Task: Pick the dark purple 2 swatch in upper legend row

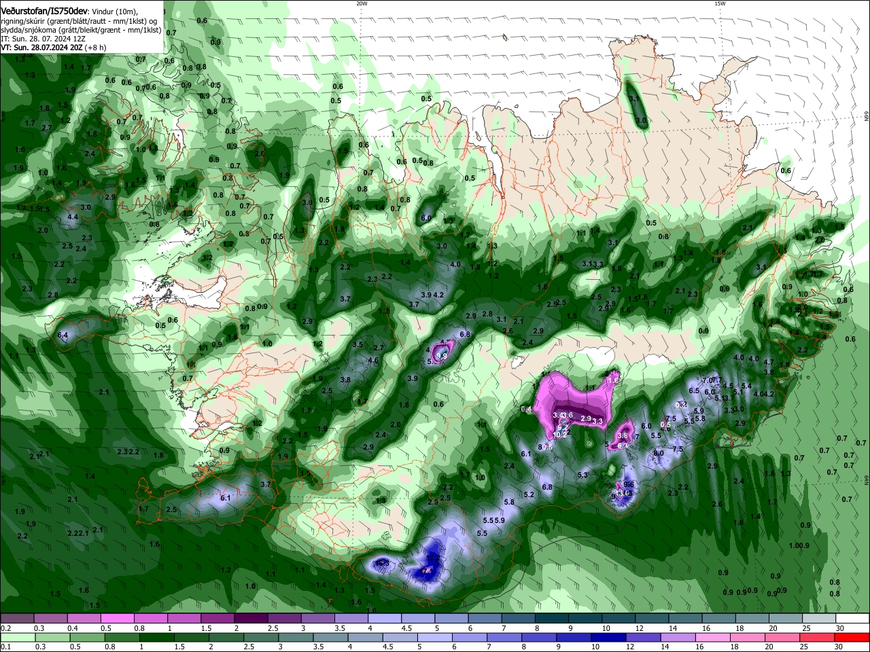Action: (250, 619)
